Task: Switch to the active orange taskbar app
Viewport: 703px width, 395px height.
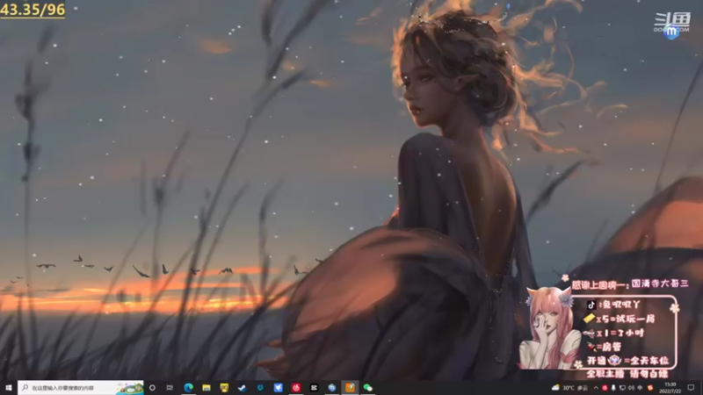Action: [x=350, y=388]
